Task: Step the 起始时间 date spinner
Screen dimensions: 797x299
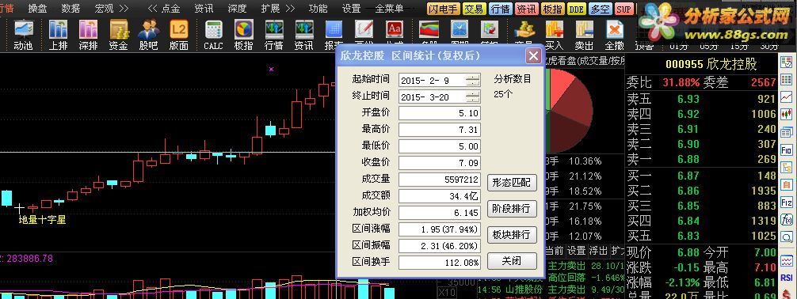Action: (x=473, y=80)
